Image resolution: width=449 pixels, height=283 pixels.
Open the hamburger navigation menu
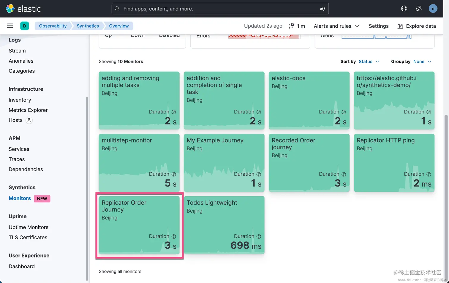pyautogui.click(x=10, y=26)
